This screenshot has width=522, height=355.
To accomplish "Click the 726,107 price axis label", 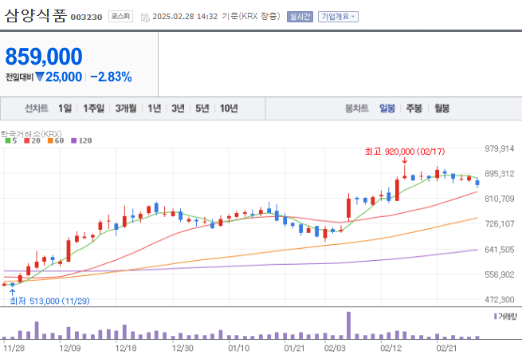I will pos(500,223).
